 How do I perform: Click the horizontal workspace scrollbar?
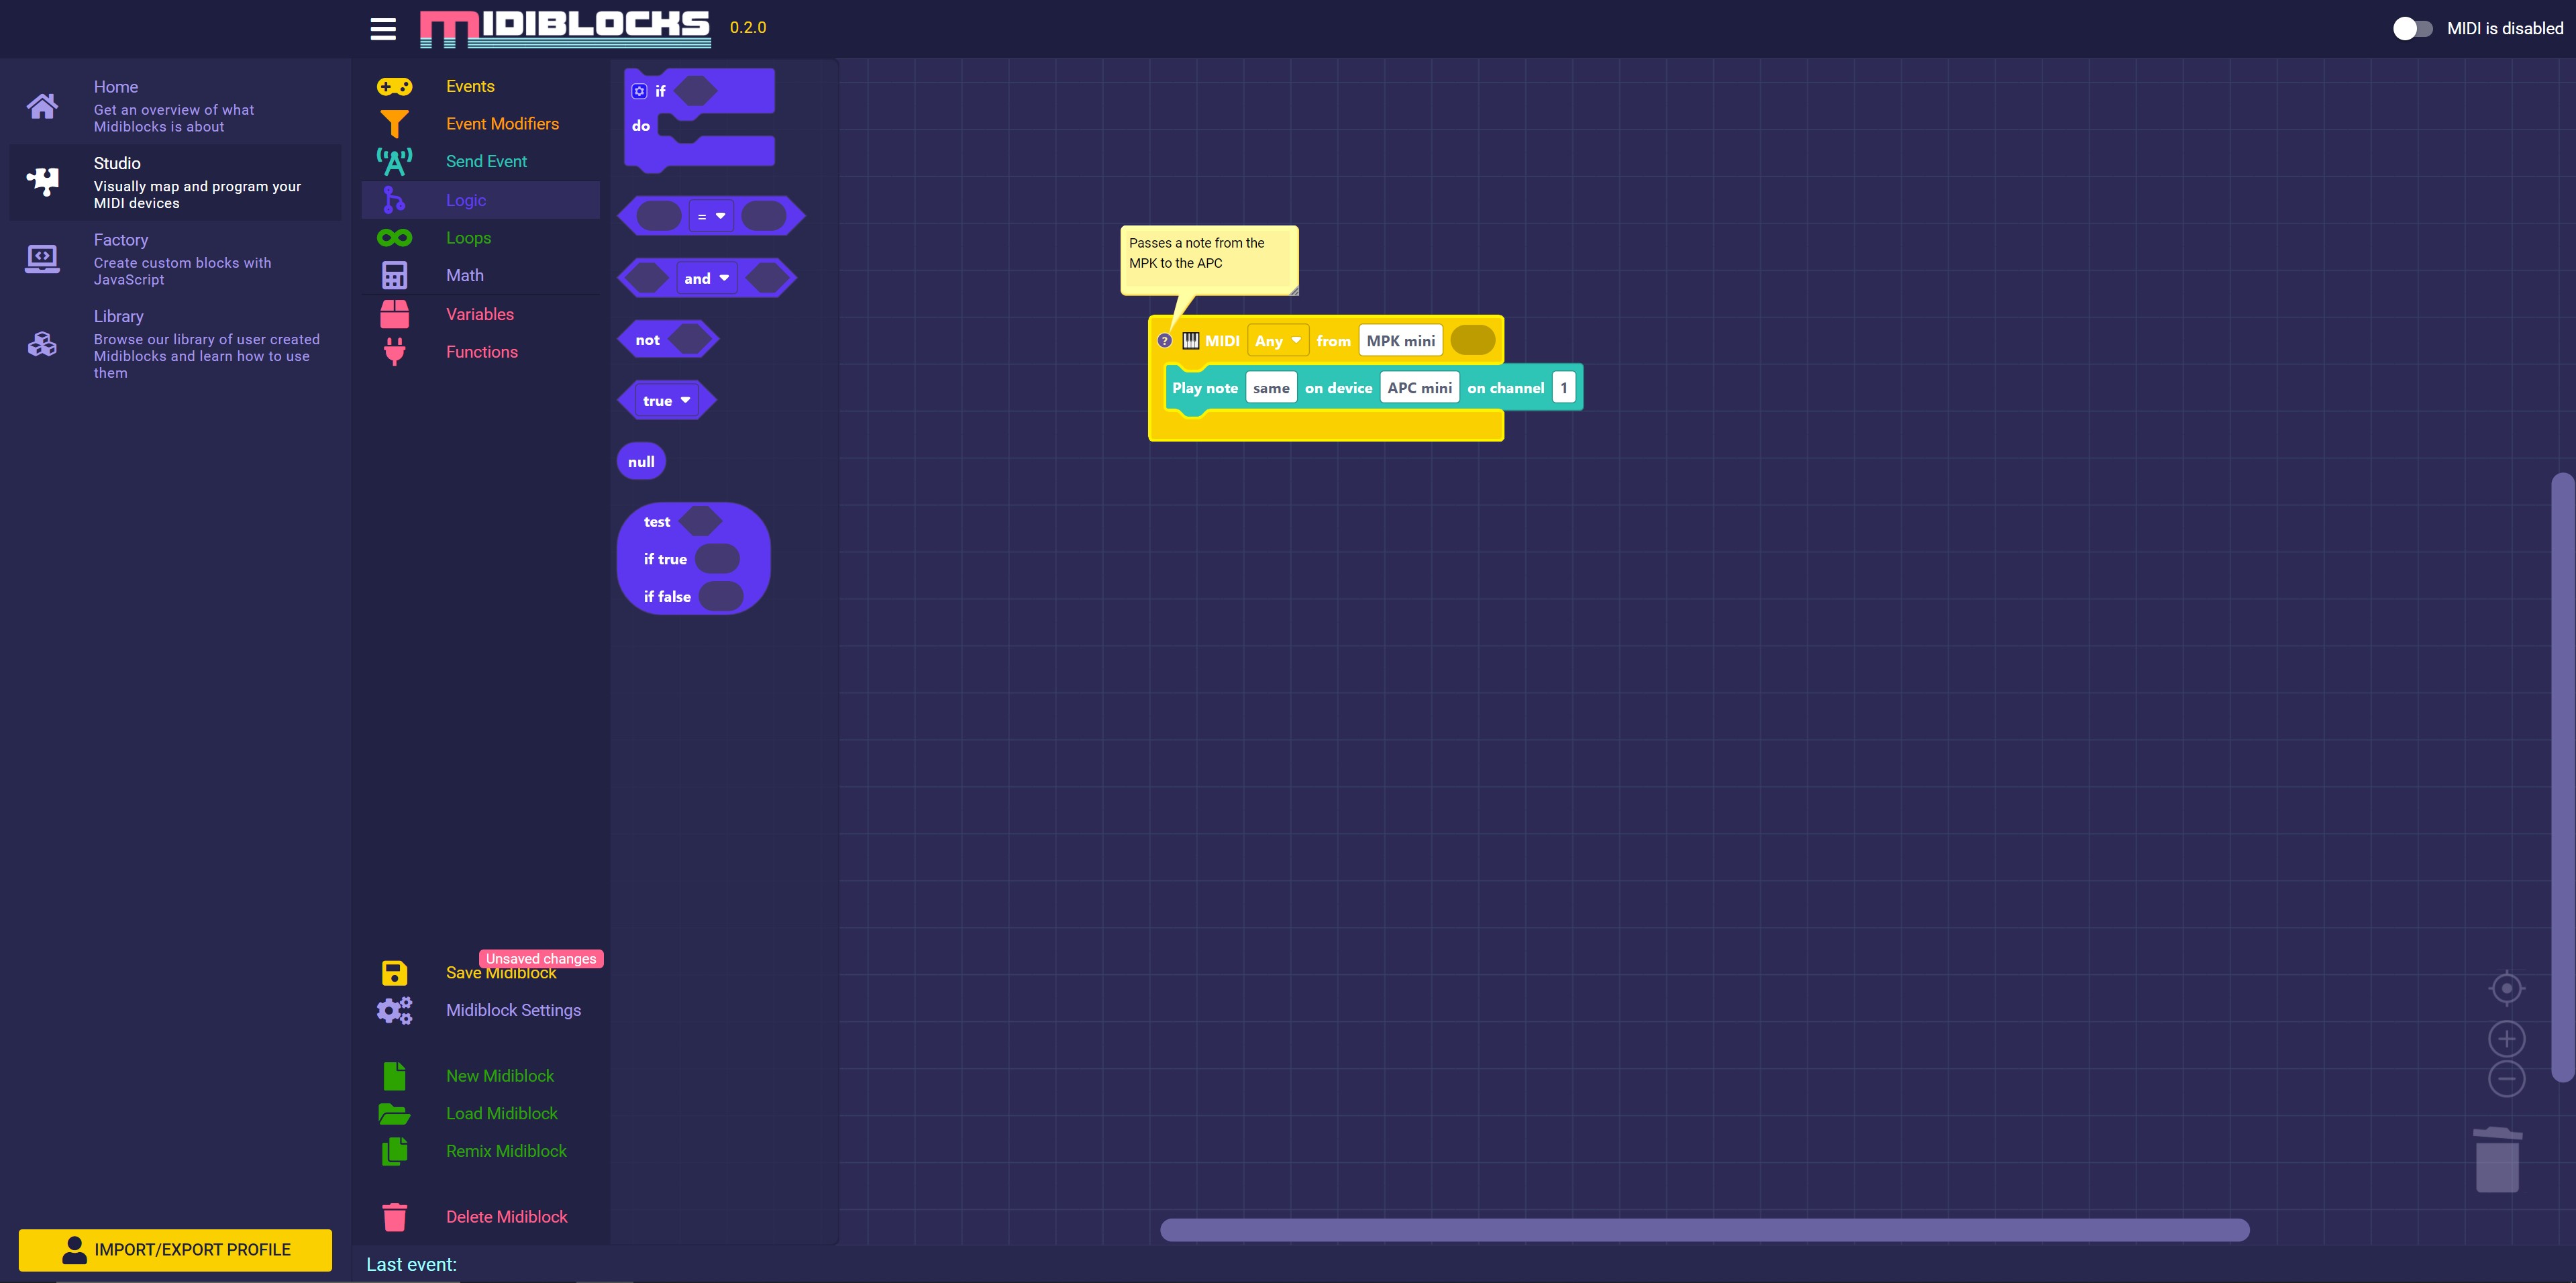[x=1704, y=1230]
